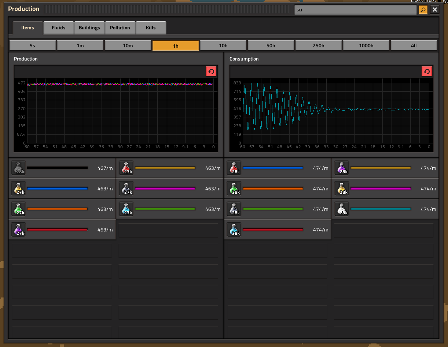Select purple production science pack in Consumption list
Screen dimensions: 448x347
pos(342,168)
